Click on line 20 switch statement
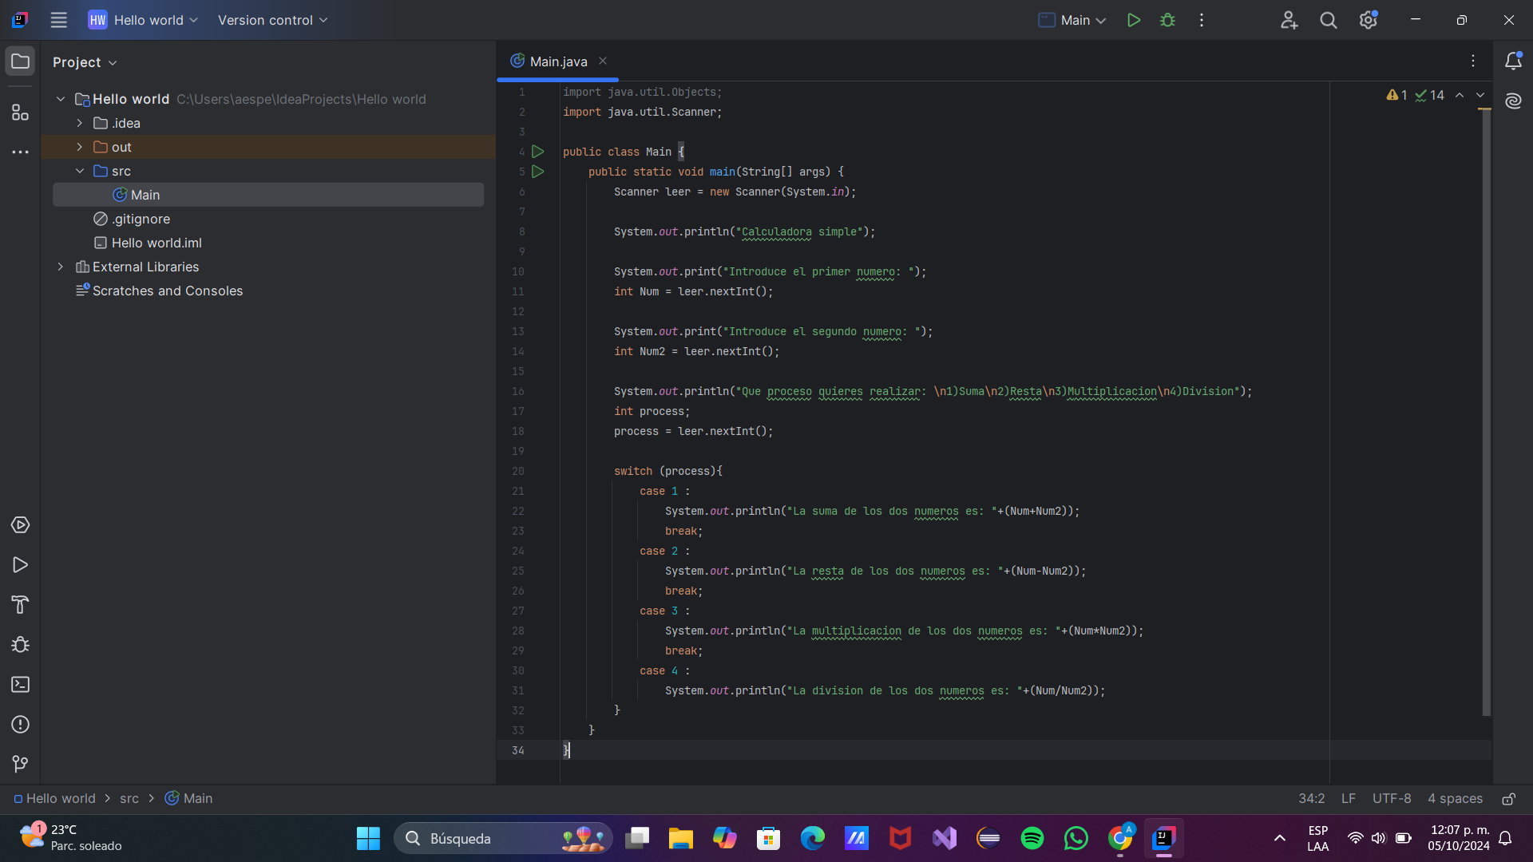This screenshot has width=1533, height=862. point(667,471)
